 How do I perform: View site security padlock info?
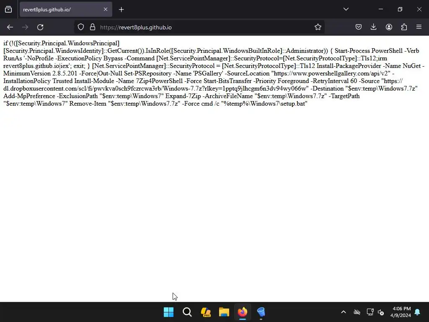93,27
